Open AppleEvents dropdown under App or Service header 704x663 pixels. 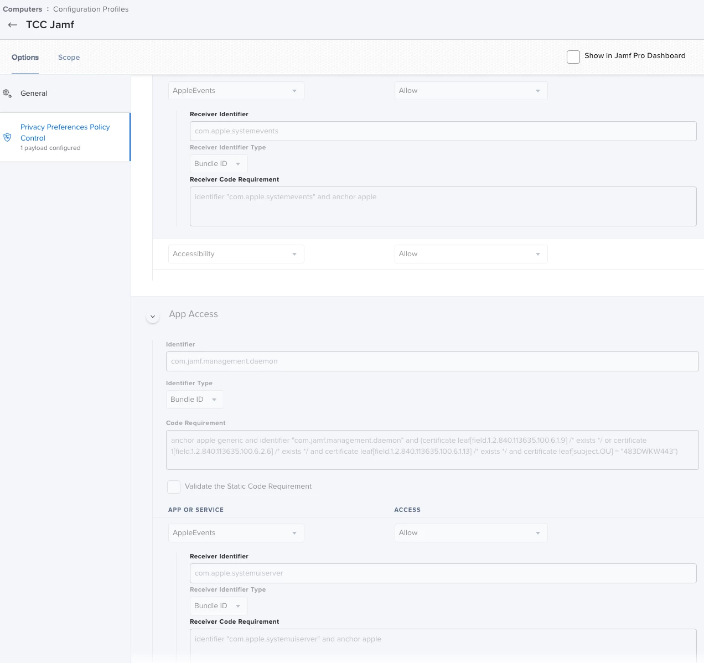point(236,533)
